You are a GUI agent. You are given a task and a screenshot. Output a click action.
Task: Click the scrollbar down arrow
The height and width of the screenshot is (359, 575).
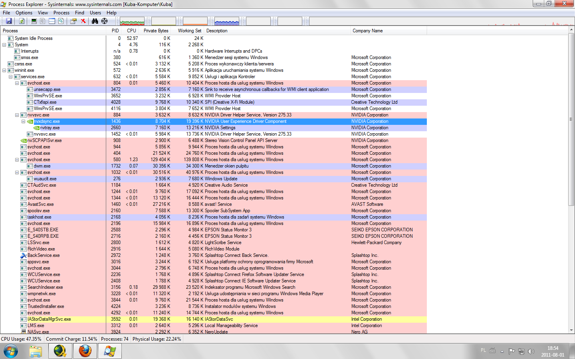tap(571, 330)
